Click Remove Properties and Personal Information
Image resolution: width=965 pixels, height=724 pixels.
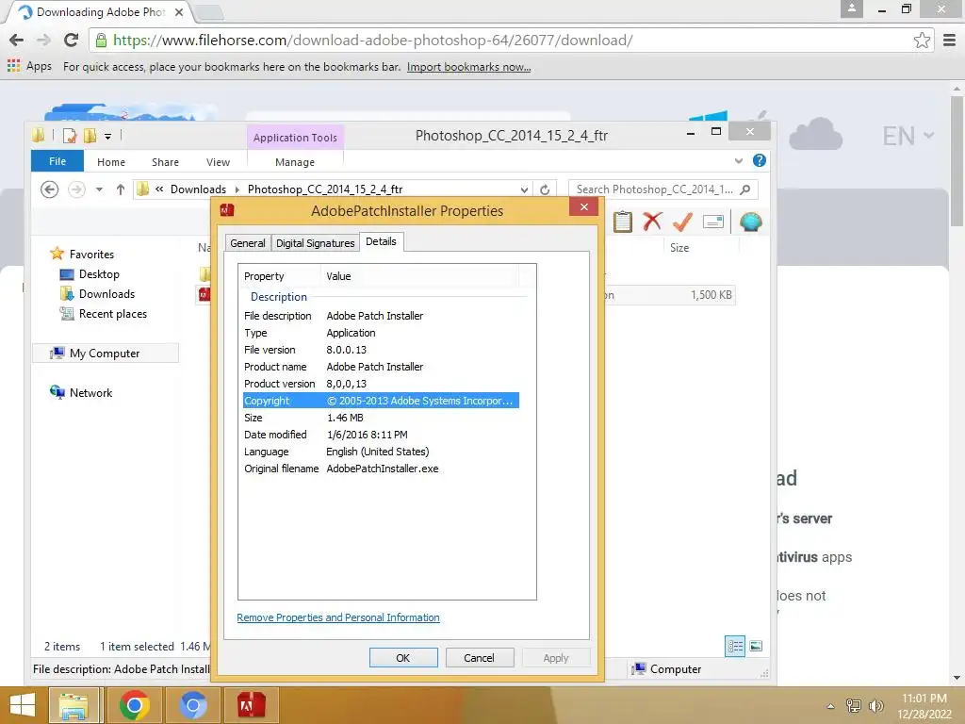[x=338, y=617]
